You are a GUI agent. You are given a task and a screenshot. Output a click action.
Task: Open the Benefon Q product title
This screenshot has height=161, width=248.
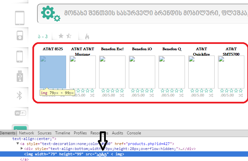172,49
